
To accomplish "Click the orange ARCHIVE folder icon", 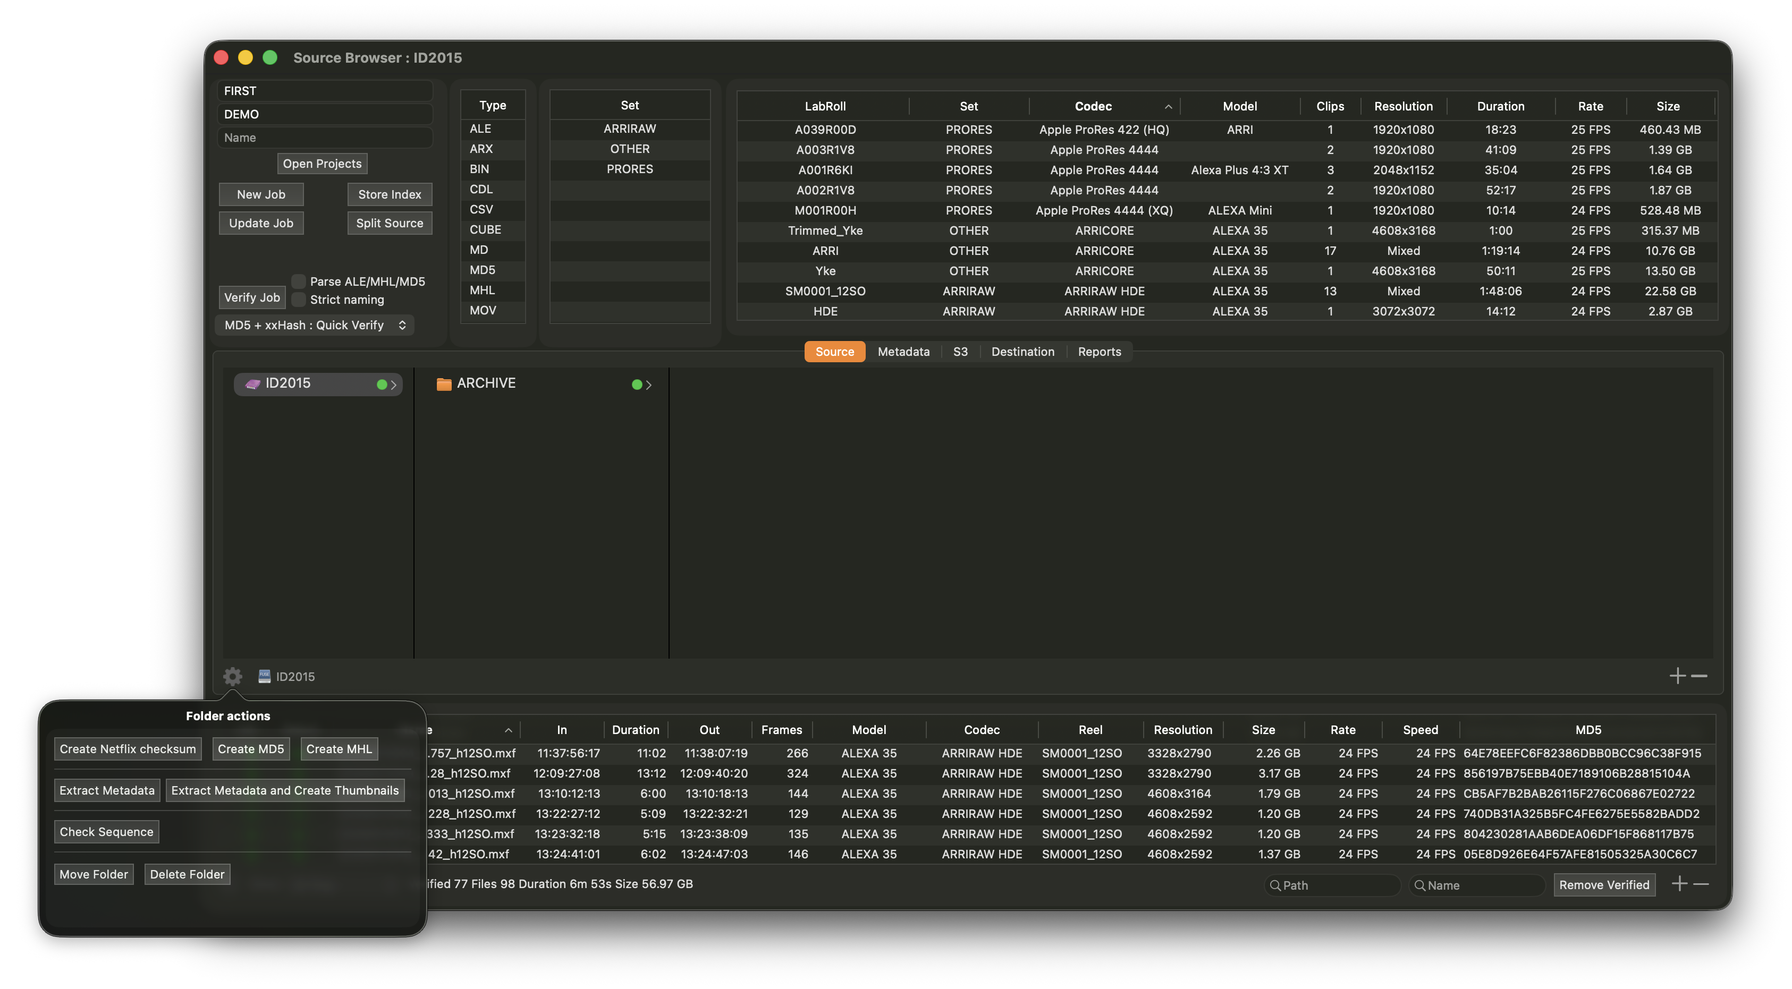I will click(x=444, y=384).
